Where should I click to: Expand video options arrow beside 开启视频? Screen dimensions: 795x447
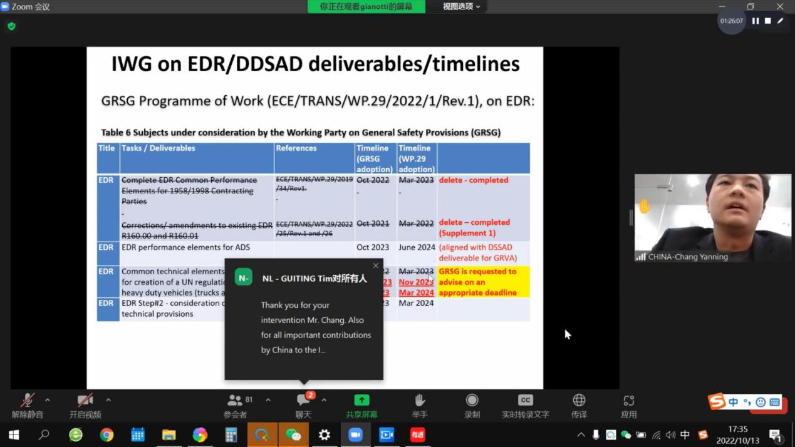[x=108, y=399]
